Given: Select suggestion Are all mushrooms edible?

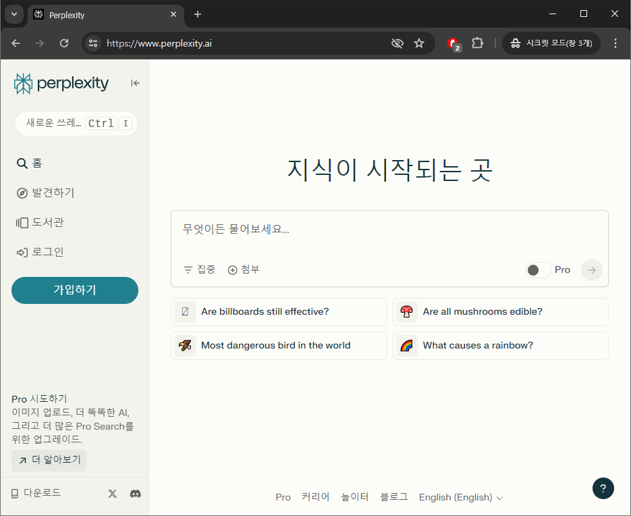Looking at the screenshot, I should [501, 312].
